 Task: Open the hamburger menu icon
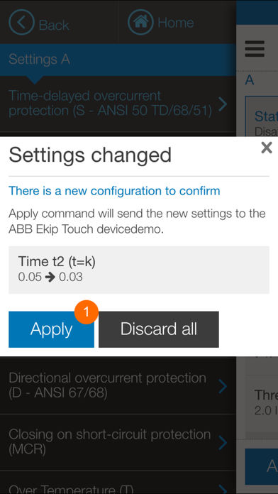(x=255, y=49)
